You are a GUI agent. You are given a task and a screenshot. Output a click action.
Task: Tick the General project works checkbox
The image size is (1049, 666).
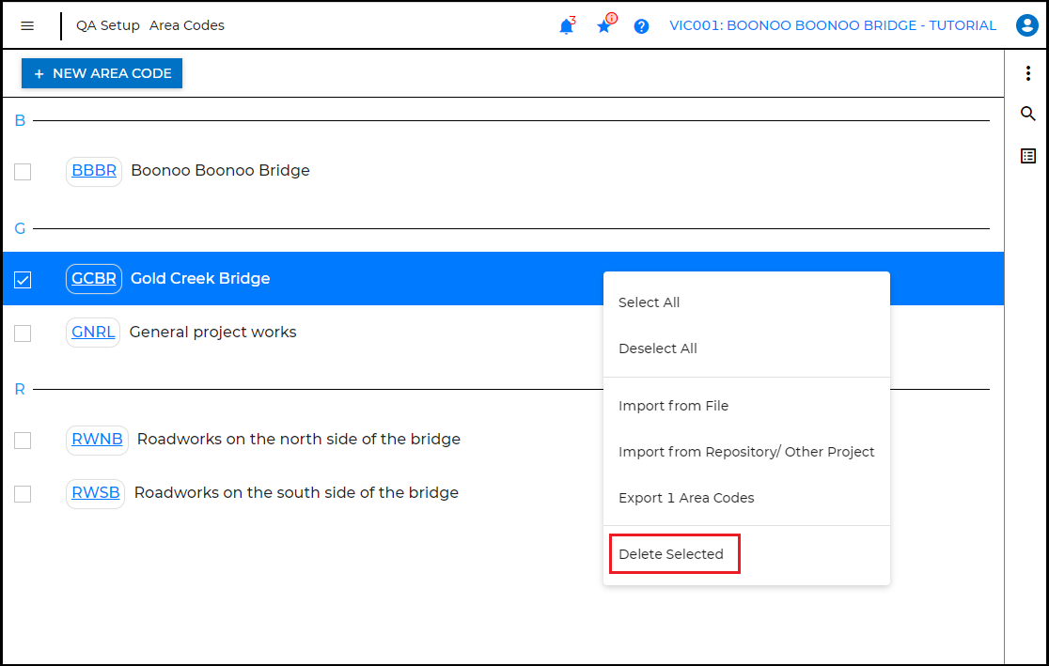[23, 333]
